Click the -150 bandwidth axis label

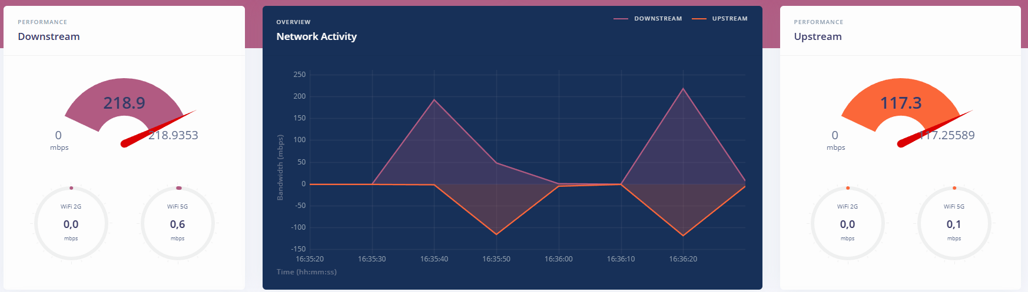pos(299,249)
